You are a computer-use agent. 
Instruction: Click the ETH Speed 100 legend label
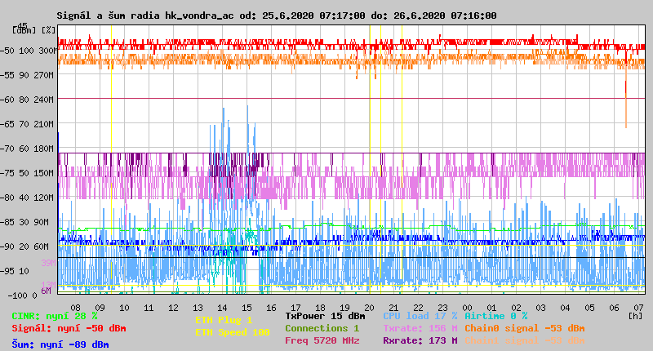pos(232,332)
